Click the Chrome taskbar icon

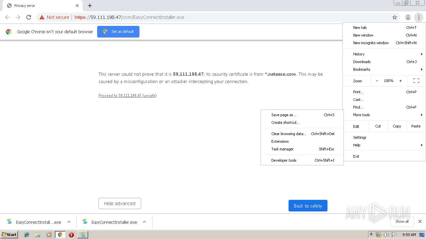coord(60,235)
